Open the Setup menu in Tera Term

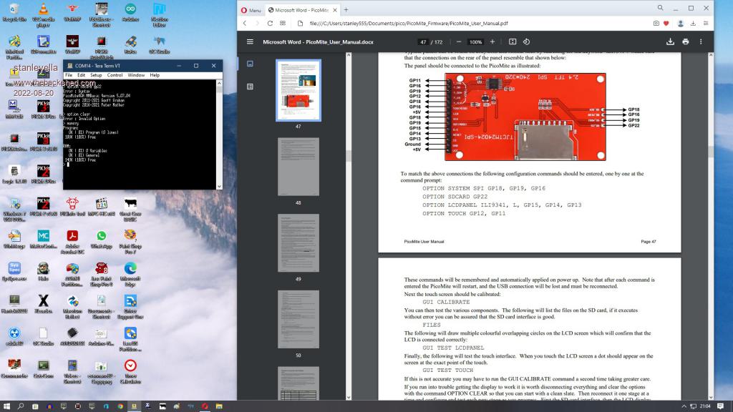click(x=95, y=75)
